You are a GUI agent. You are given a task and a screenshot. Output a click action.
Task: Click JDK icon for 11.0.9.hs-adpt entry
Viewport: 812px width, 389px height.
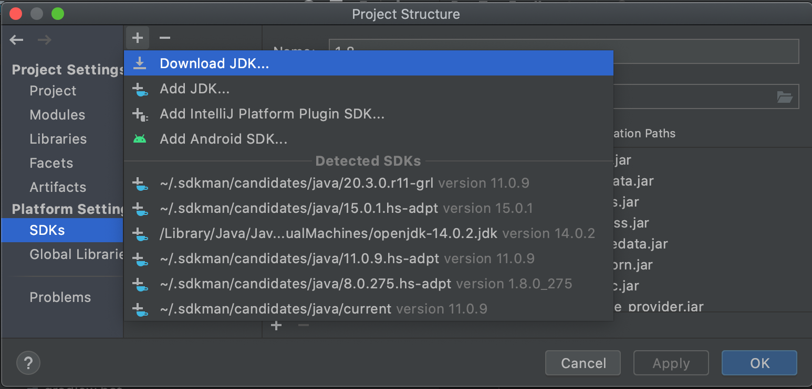140,259
